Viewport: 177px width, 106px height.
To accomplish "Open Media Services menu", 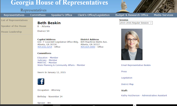I will pos(163,15).
